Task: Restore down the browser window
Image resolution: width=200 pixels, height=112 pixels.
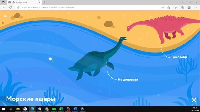Action: click(190, 2)
